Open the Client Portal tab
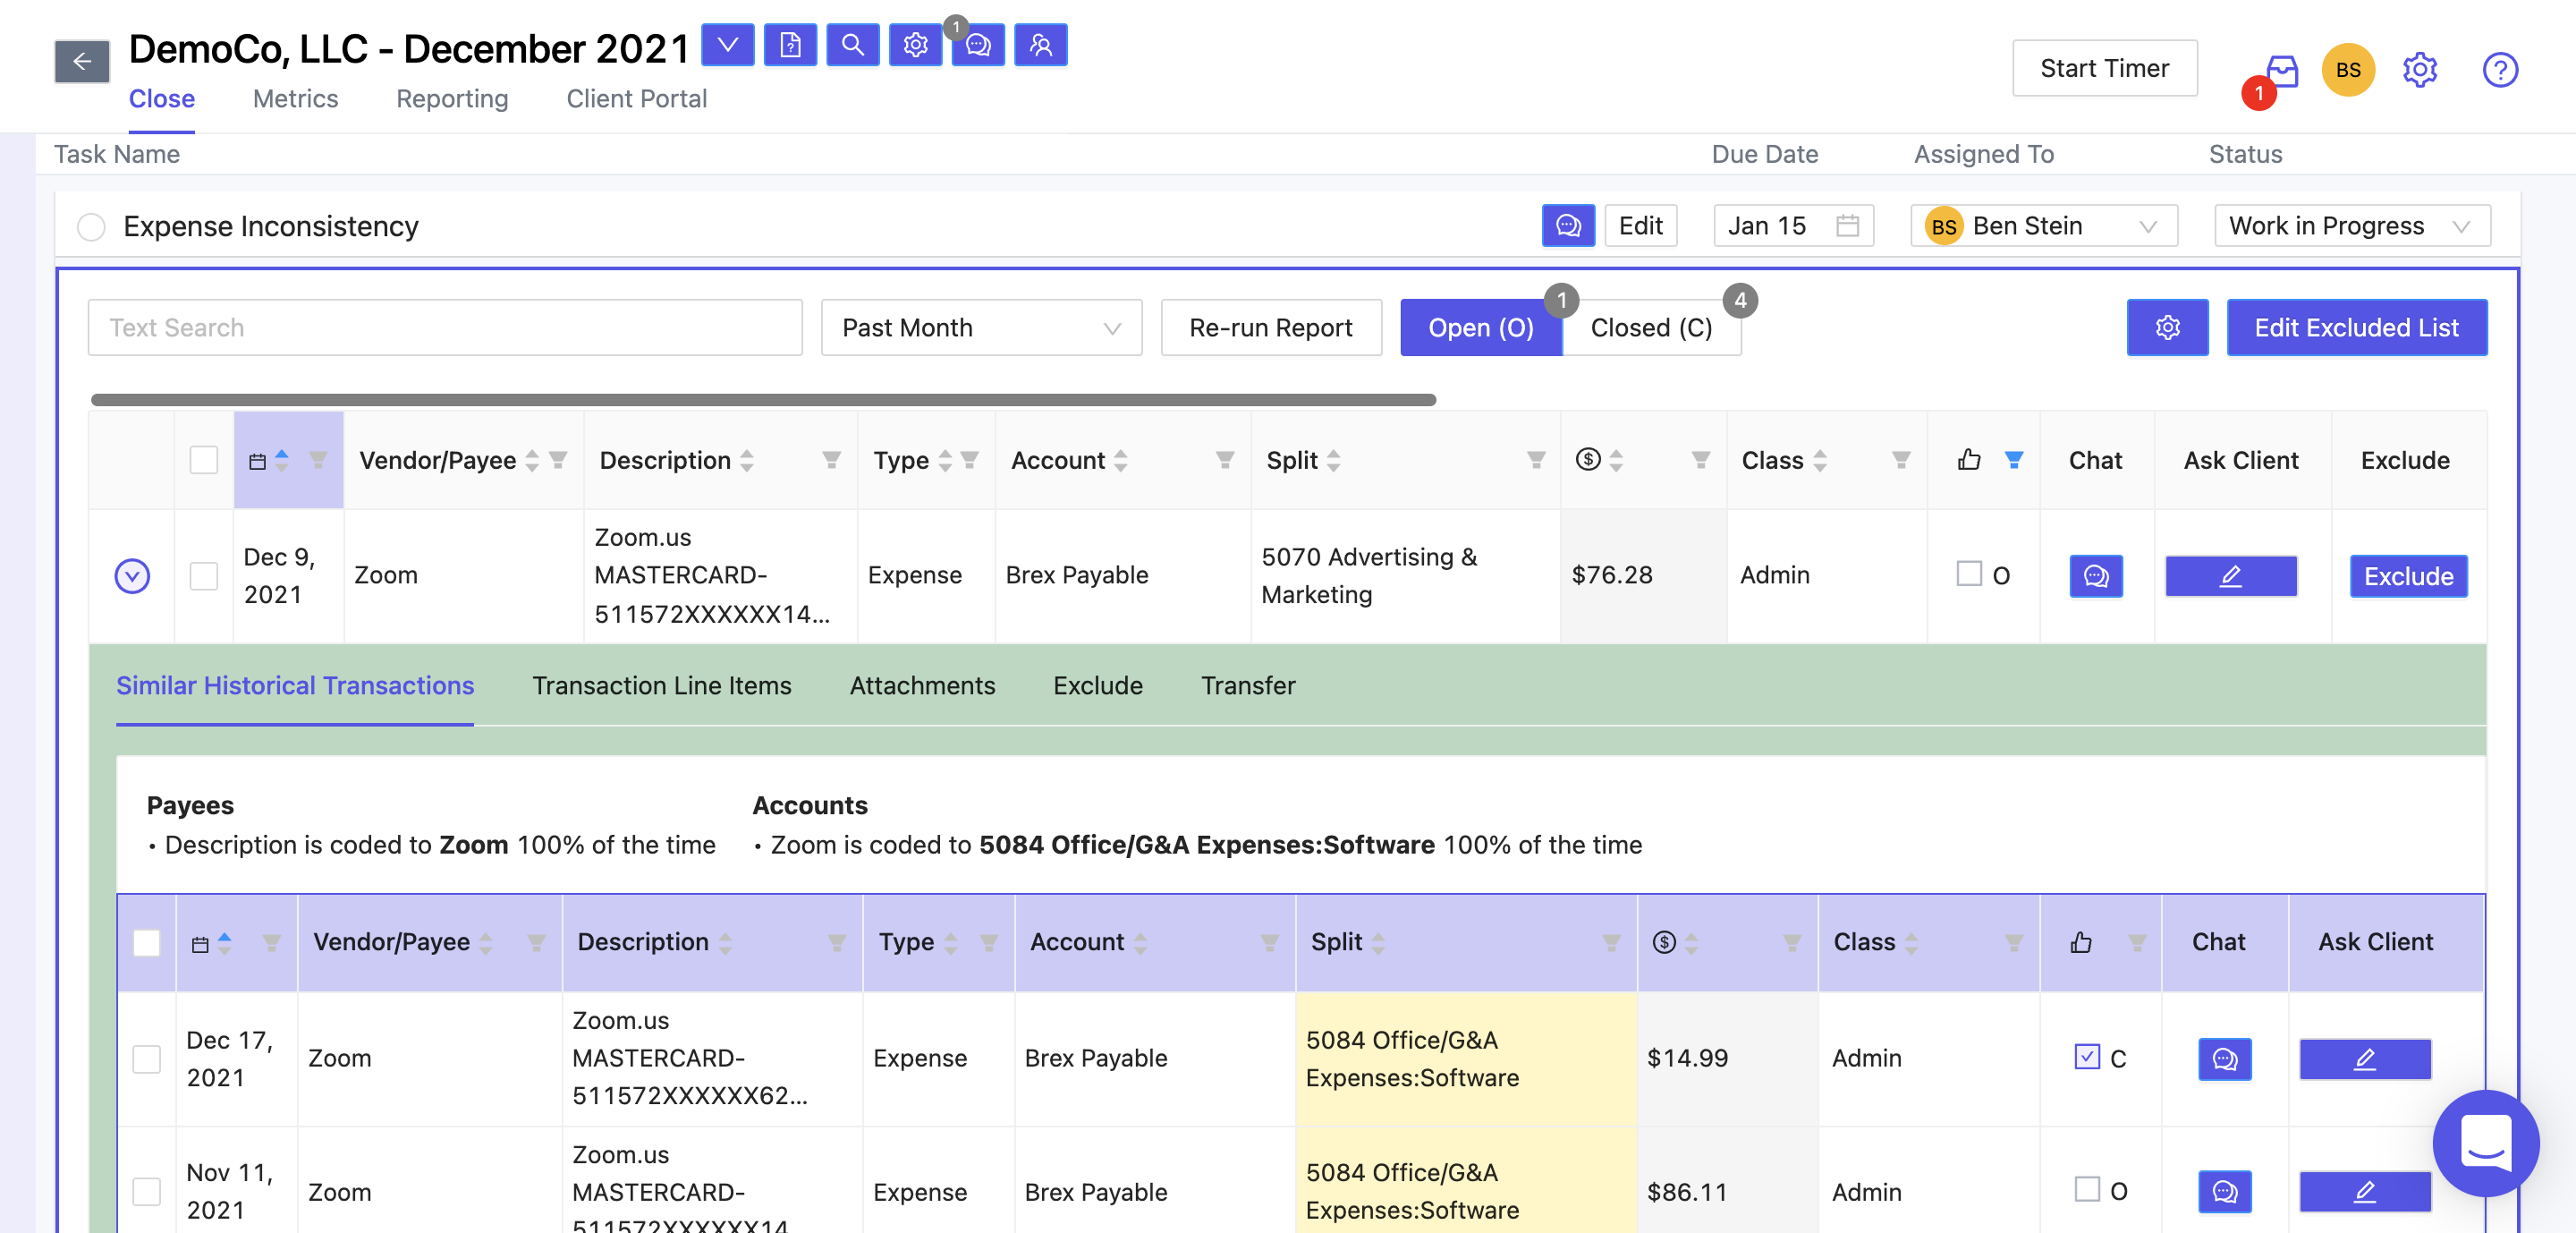Image resolution: width=2576 pixels, height=1233 pixels. [636, 99]
